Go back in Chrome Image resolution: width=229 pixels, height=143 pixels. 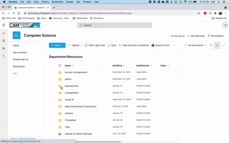[x=3, y=13]
